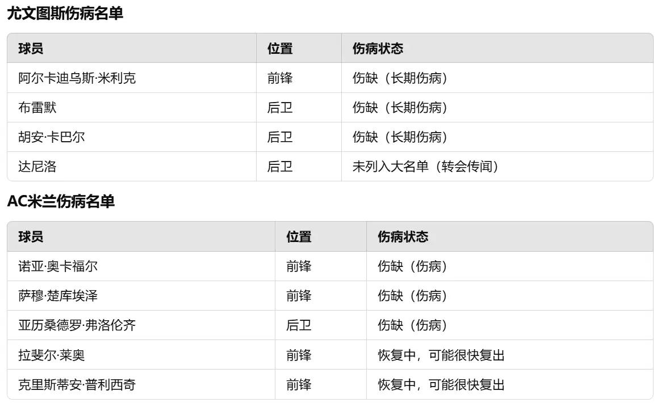
Task: Click 后卫 position cell in 弗洛伦齐 row
Action: point(299,325)
